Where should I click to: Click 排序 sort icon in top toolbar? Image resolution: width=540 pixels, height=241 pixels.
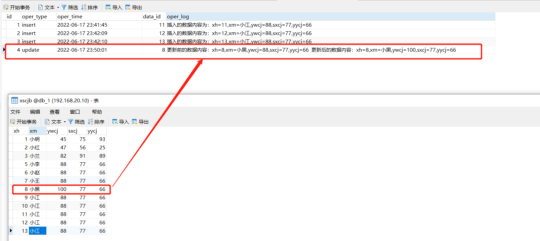84,7
